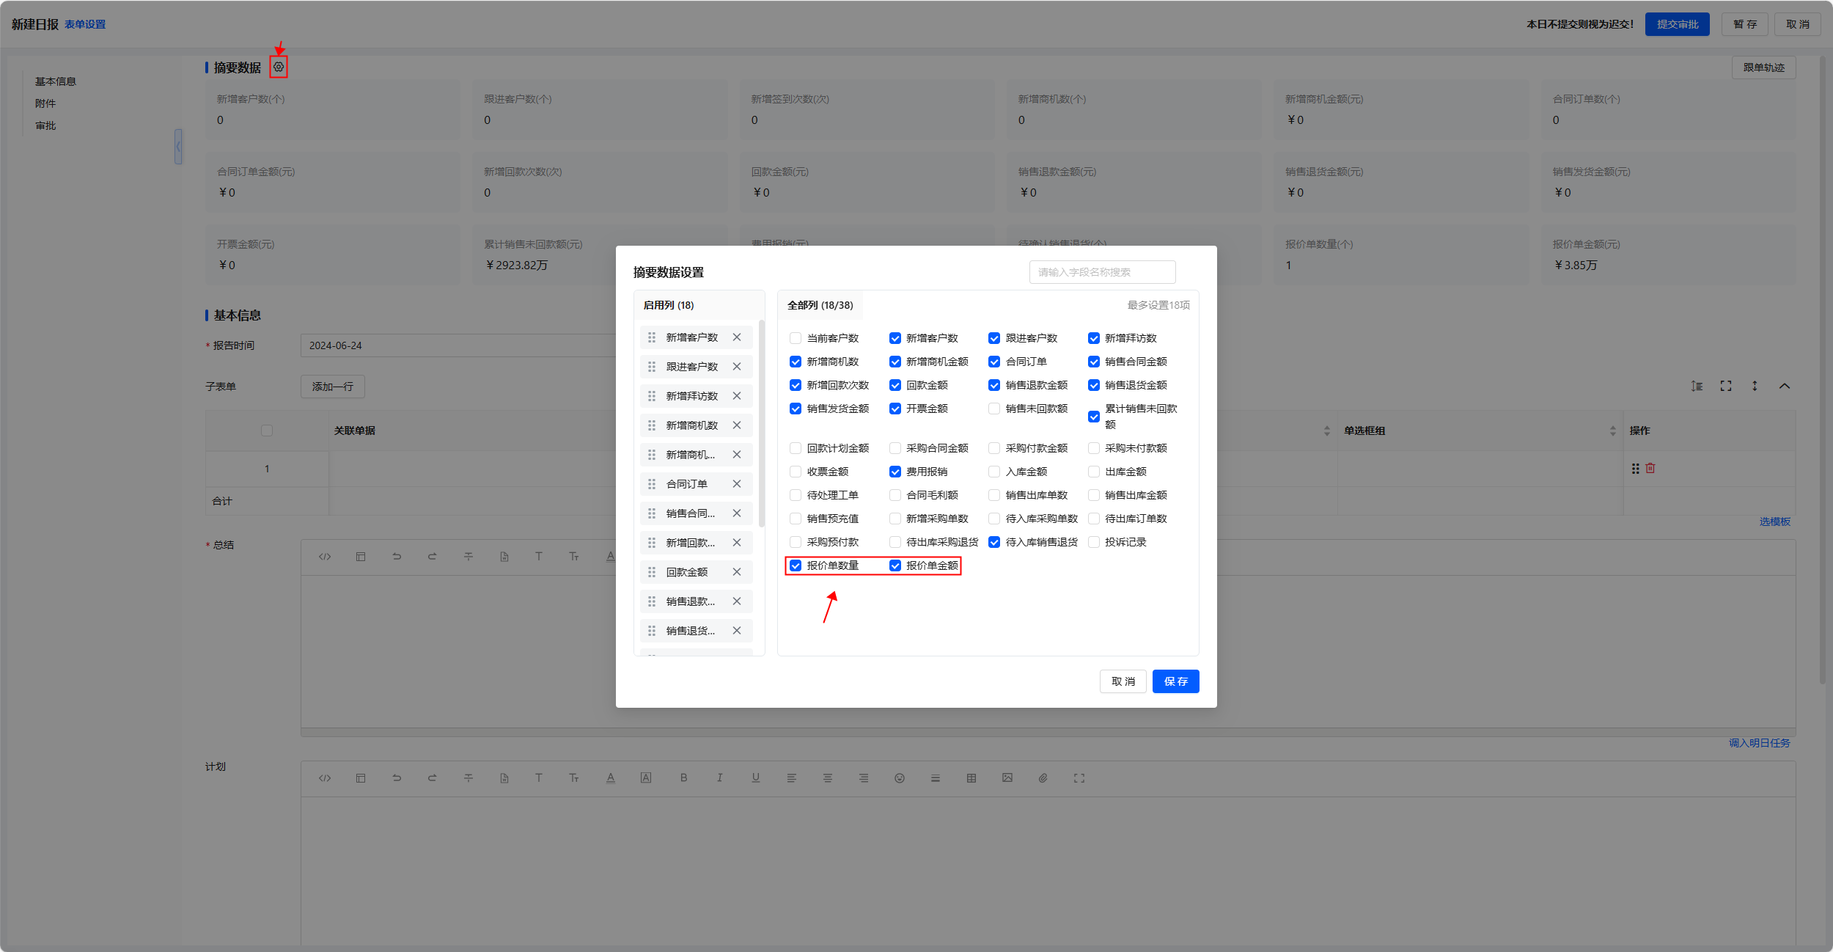Open the 表单设置 link
Screen dimensions: 1833x952
click(85, 24)
